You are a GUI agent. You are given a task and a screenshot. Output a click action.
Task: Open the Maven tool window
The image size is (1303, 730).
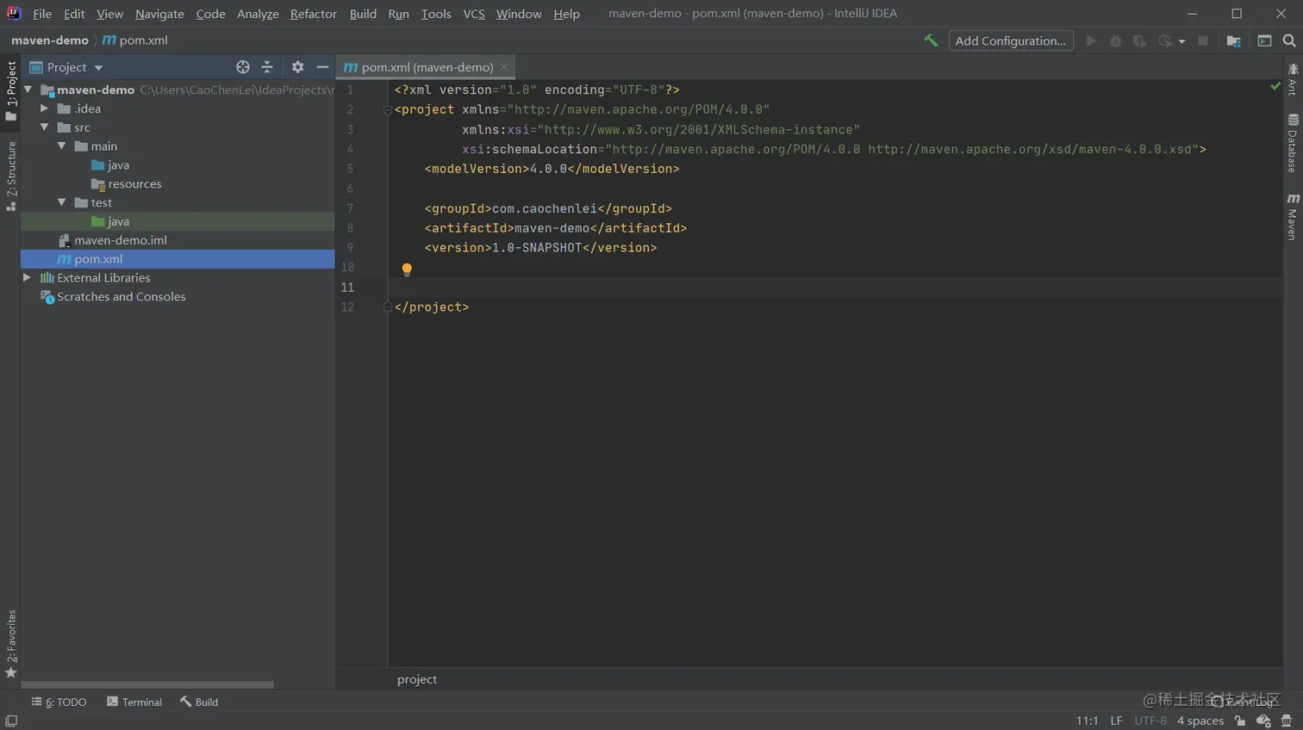(1293, 216)
